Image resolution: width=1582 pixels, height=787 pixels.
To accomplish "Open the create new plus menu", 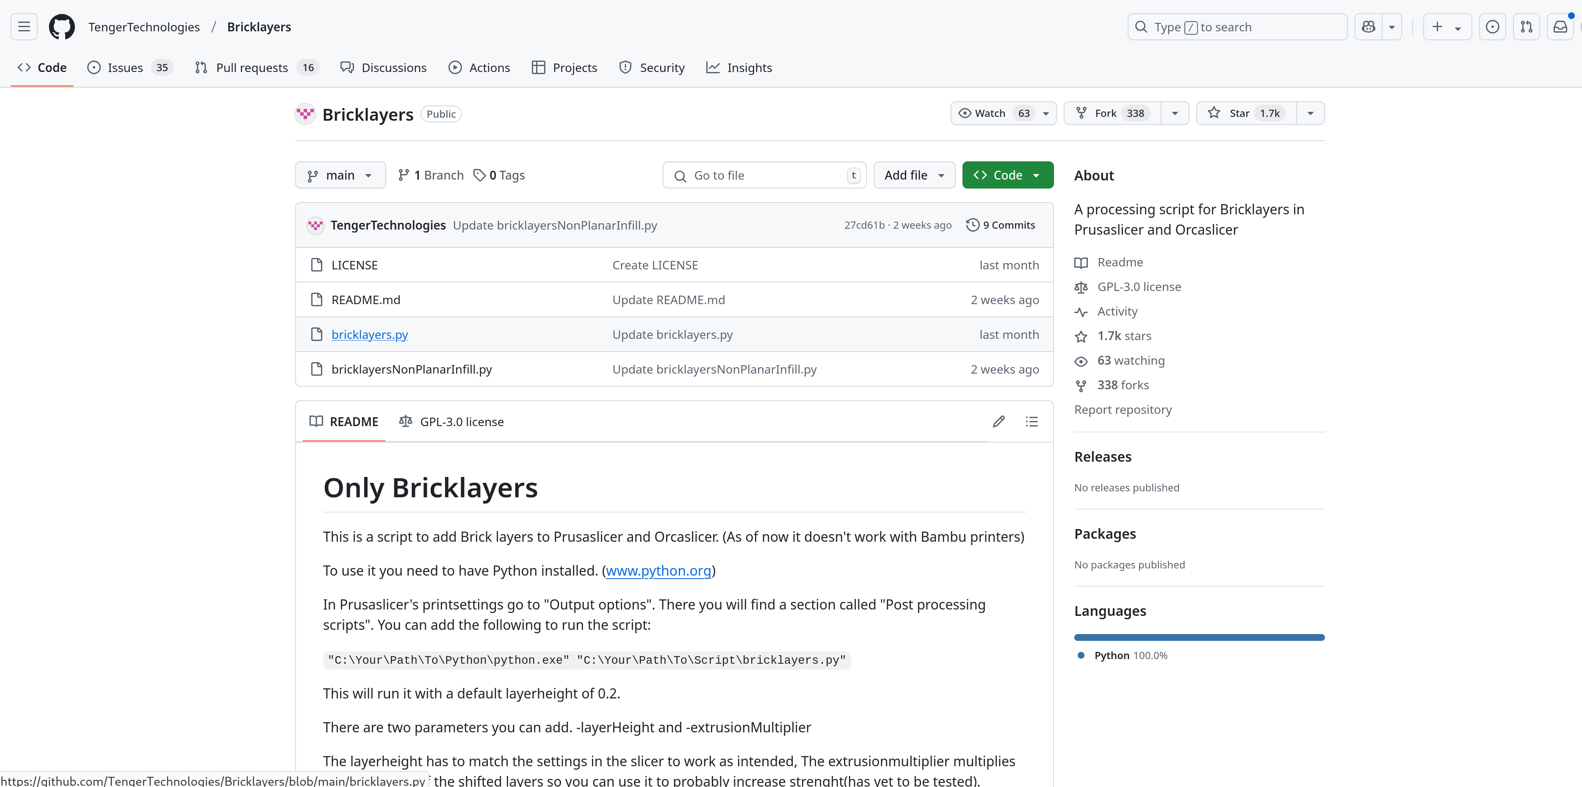I will 1447,26.
